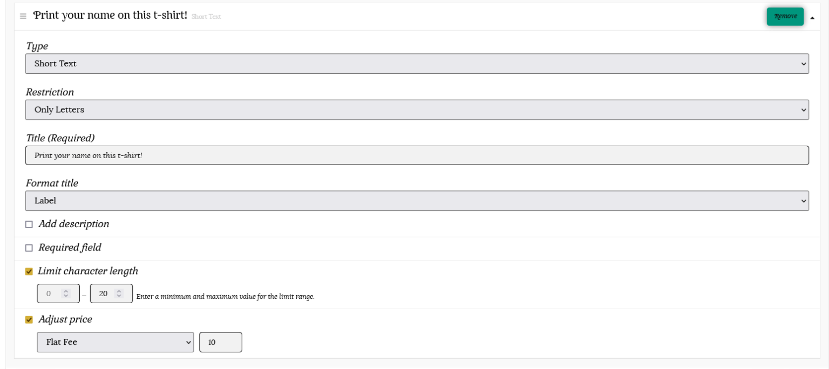Enable the Add description checkbox
Viewport: 829px width, 369px height.
click(29, 224)
